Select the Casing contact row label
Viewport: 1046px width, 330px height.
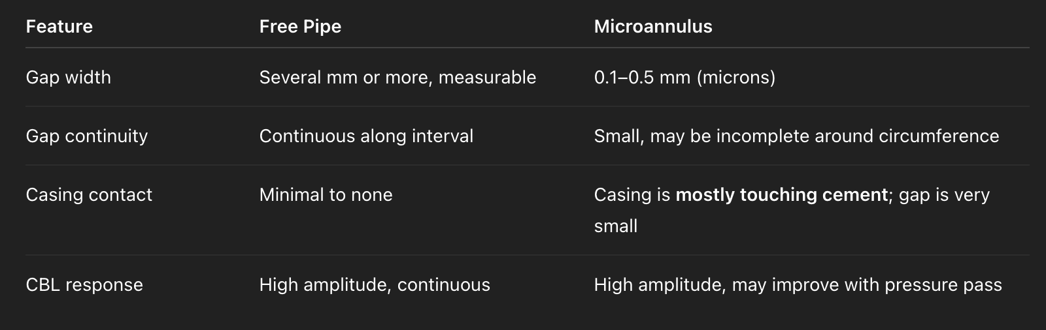point(89,195)
